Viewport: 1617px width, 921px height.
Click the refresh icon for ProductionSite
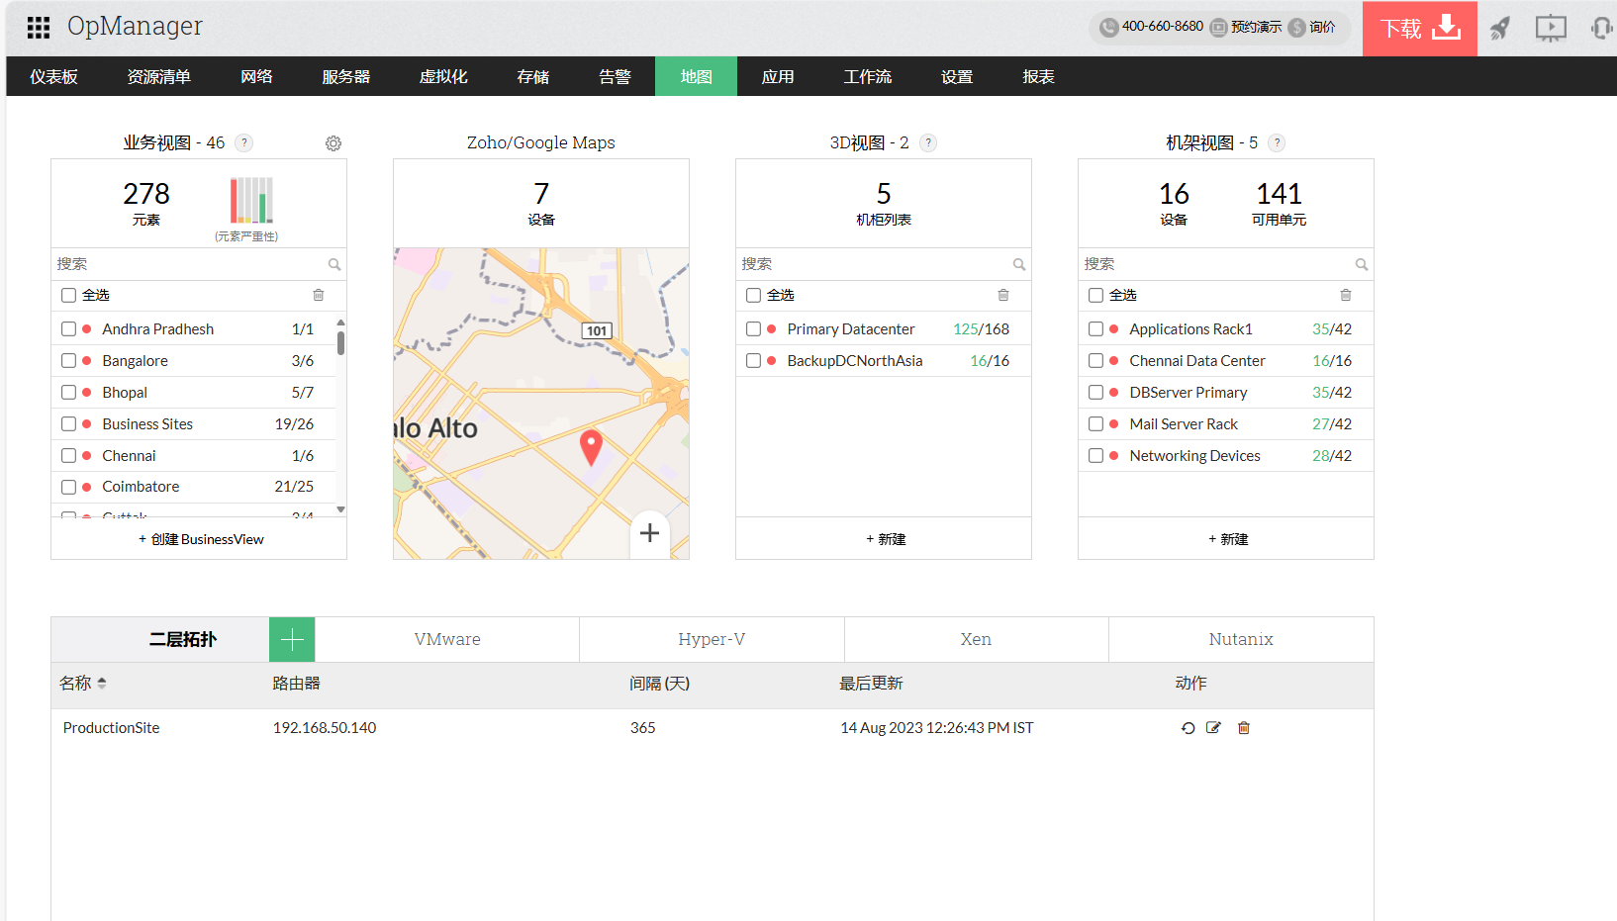click(1188, 728)
